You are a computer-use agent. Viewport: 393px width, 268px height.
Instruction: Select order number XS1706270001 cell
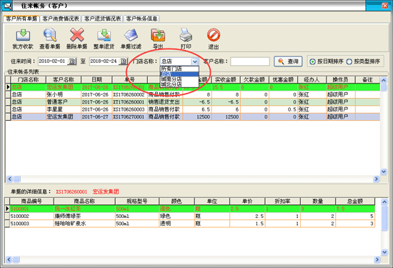tap(129, 116)
